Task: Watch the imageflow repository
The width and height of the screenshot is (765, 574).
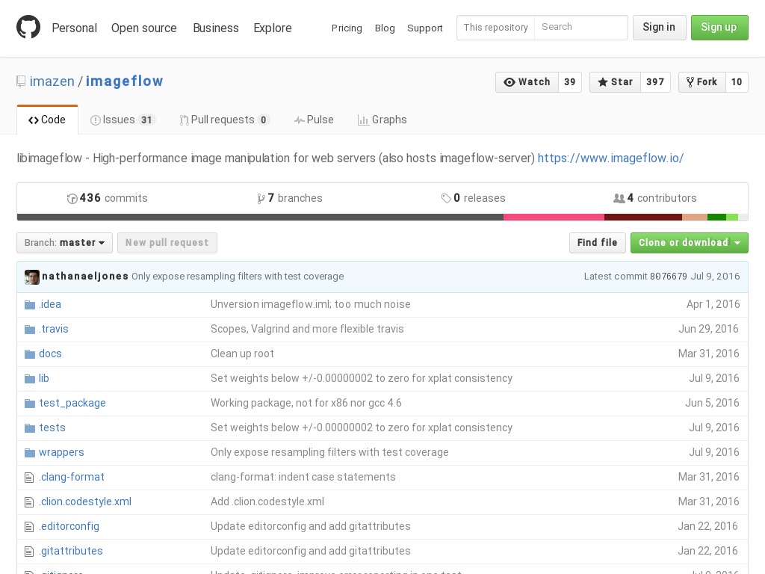Action: click(527, 82)
